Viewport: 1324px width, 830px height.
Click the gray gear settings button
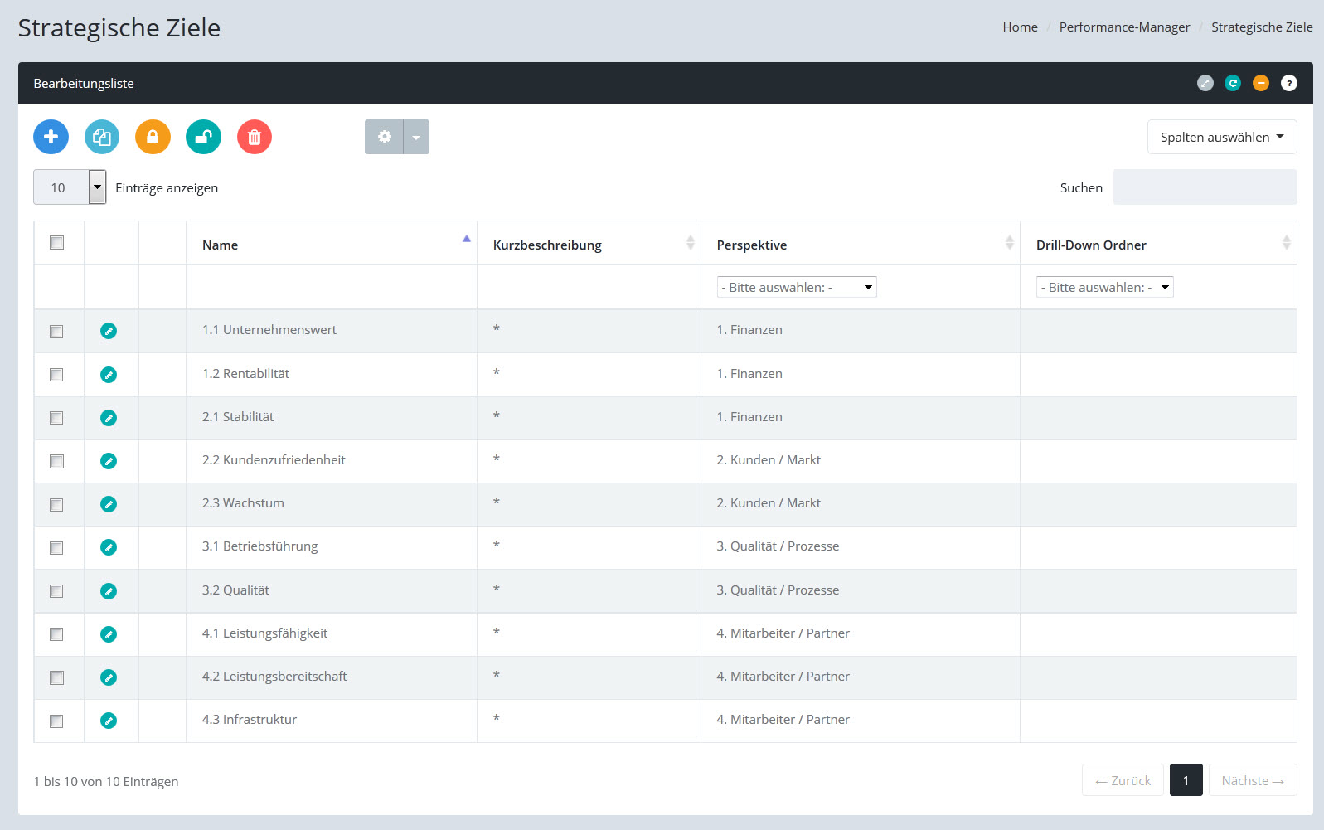click(x=384, y=137)
